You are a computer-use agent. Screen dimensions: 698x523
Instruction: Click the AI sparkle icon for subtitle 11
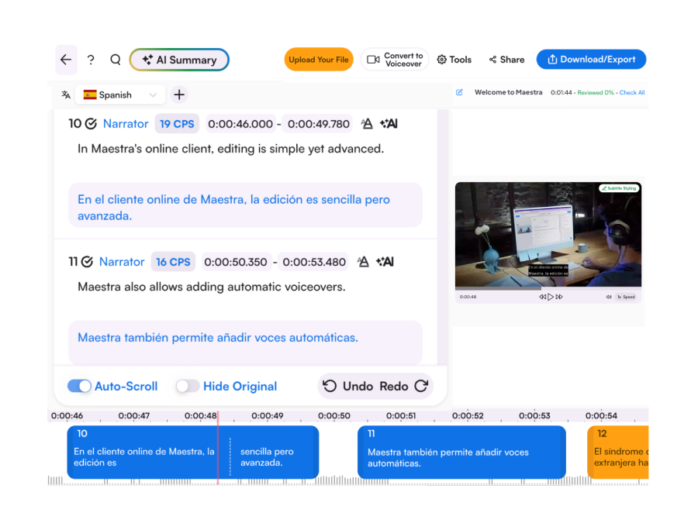385,262
